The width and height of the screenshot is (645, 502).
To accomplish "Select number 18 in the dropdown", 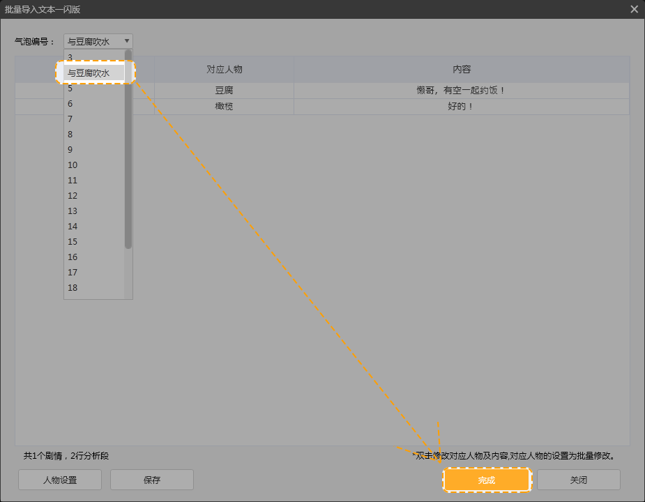I will point(73,288).
